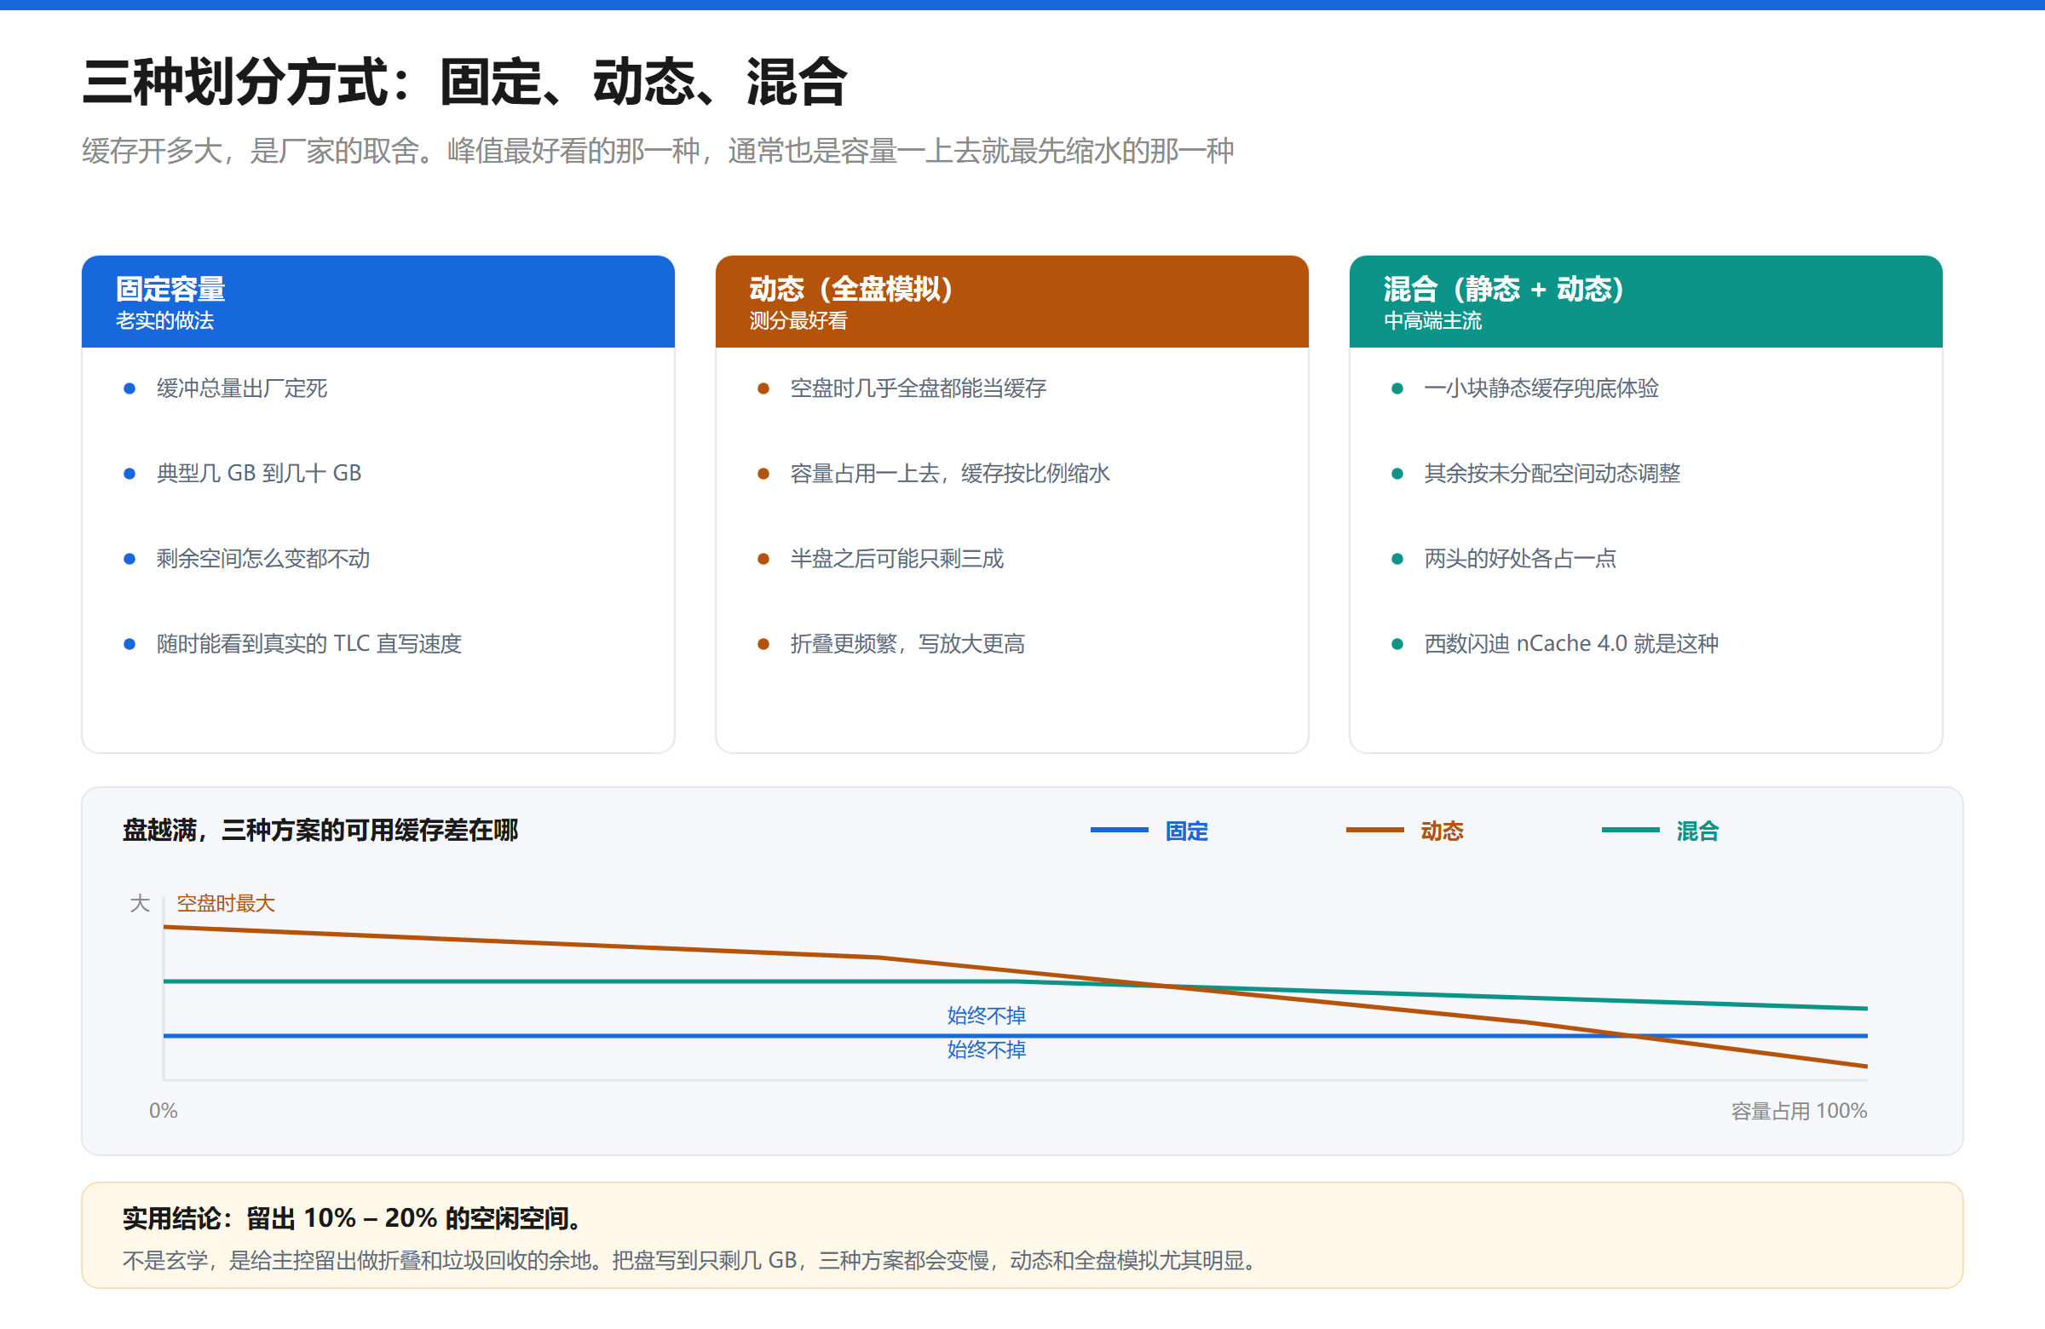This screenshot has height=1329, width=2045.
Task: Click the bullet 剩余空间怎么变都不动
Action: [263, 559]
